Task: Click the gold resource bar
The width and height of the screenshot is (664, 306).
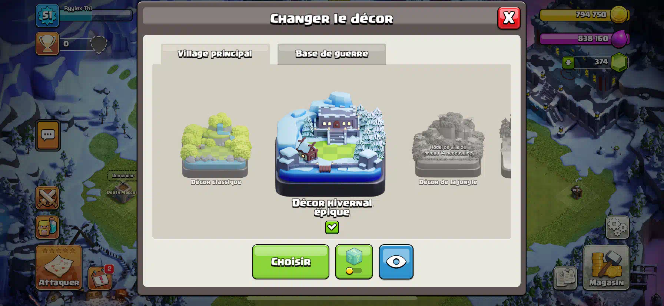Action: pyautogui.click(x=584, y=15)
